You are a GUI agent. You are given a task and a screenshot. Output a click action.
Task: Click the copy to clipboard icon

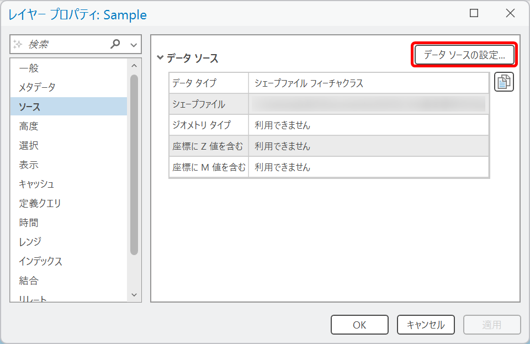click(504, 82)
